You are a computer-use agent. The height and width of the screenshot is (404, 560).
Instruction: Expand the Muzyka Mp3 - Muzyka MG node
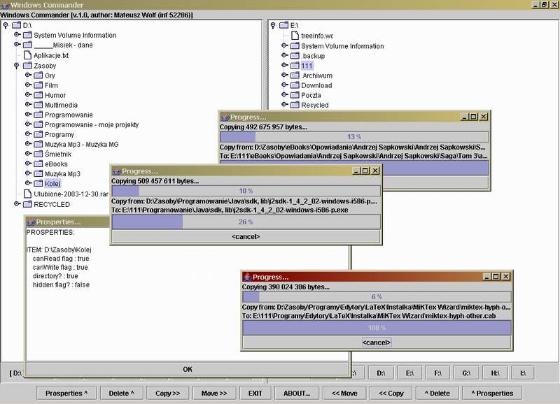pyautogui.click(x=28, y=144)
